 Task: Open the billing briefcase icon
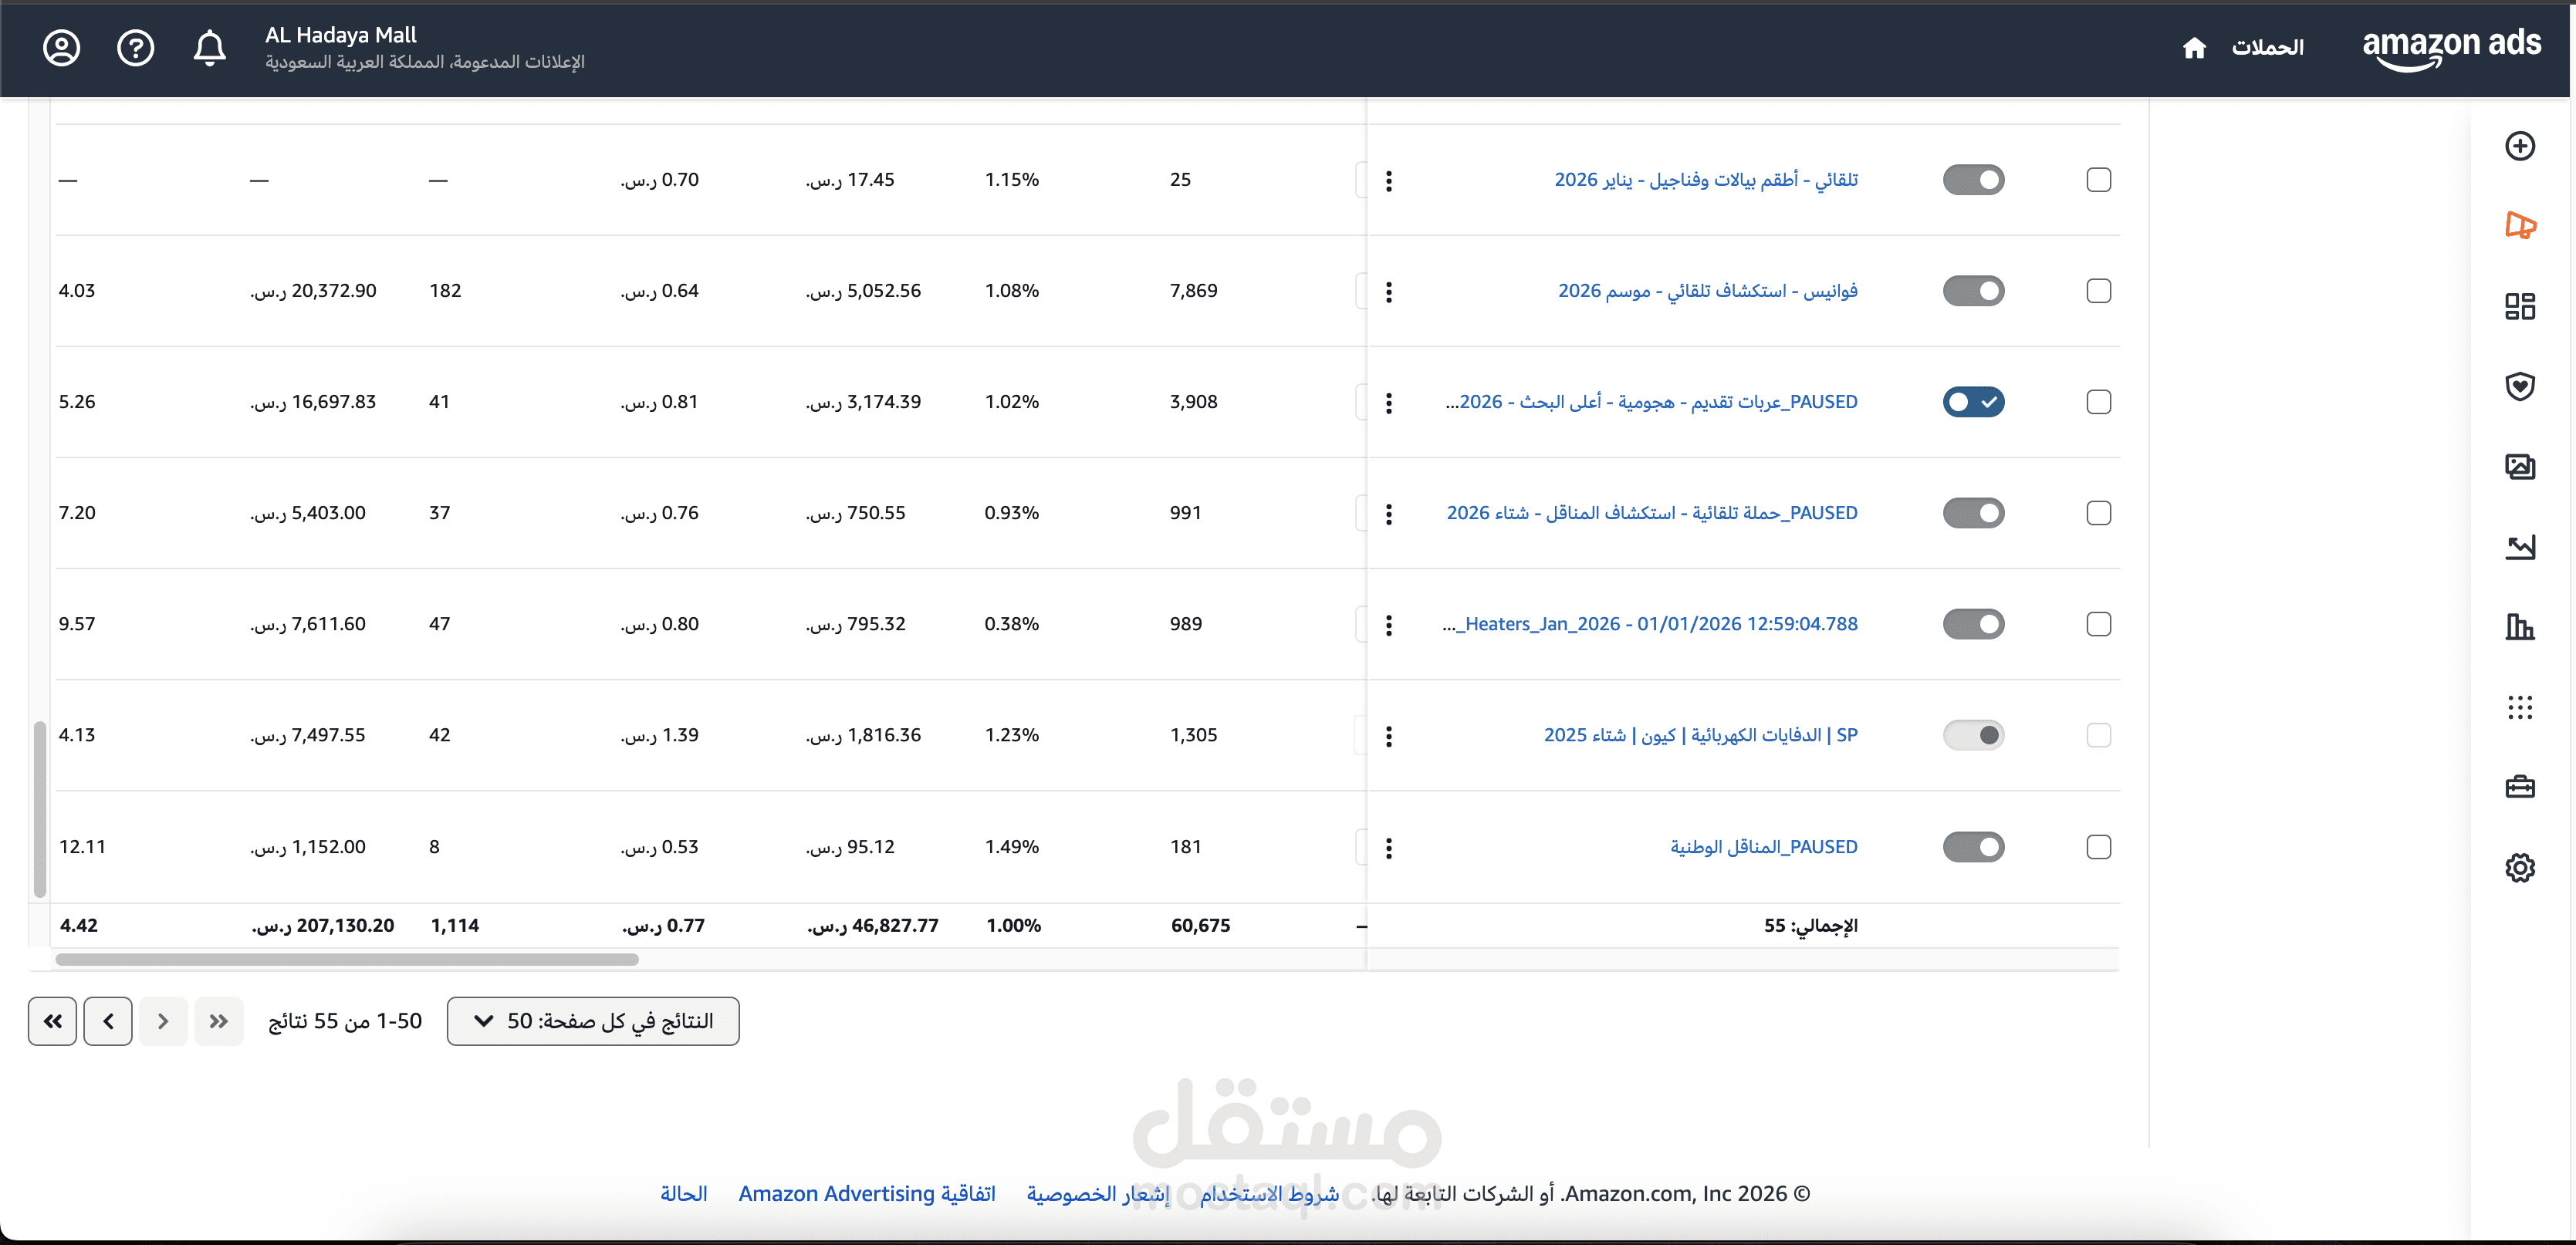tap(2521, 786)
